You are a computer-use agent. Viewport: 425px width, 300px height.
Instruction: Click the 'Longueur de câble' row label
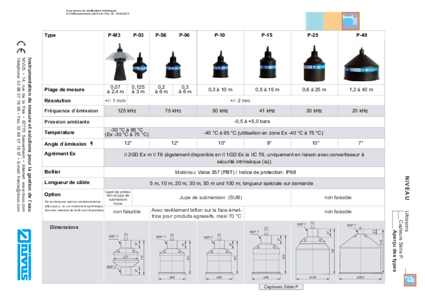click(67, 183)
